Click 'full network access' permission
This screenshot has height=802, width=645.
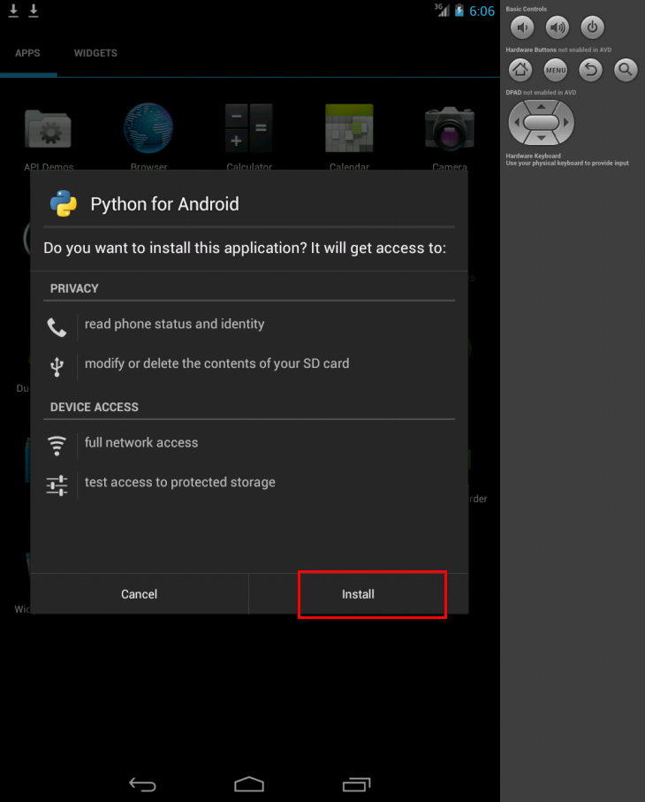(x=141, y=442)
